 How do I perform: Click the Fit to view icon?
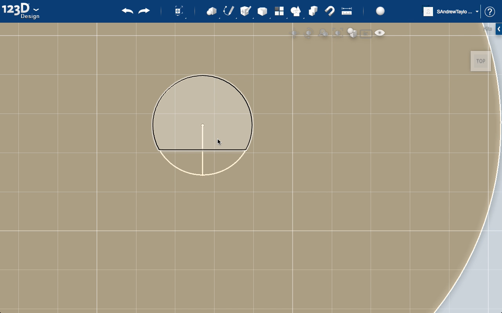338,33
